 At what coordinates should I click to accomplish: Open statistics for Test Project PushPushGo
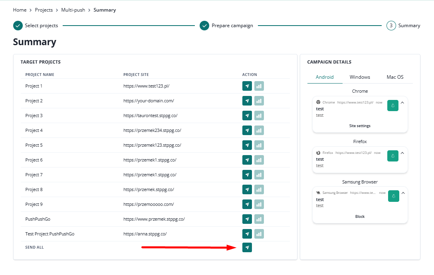click(x=259, y=234)
